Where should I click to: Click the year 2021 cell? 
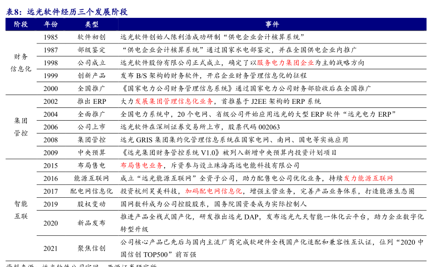51,248
